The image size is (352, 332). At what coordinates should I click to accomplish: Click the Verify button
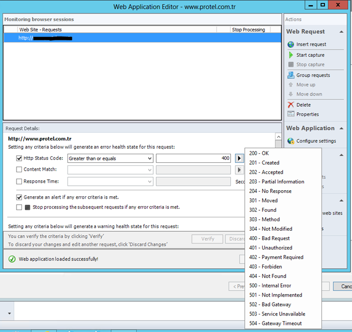pyautogui.click(x=207, y=239)
